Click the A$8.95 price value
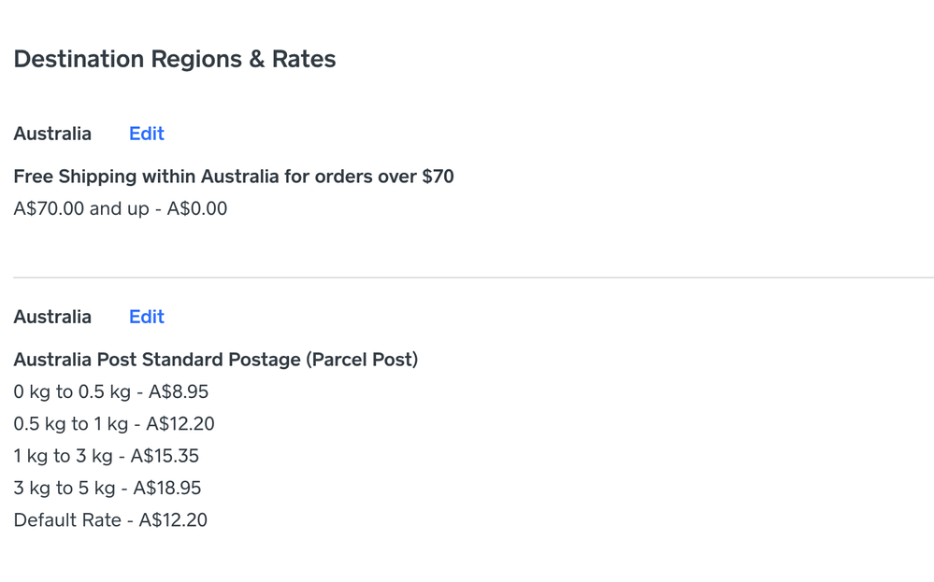The height and width of the screenshot is (582, 934). 179,391
